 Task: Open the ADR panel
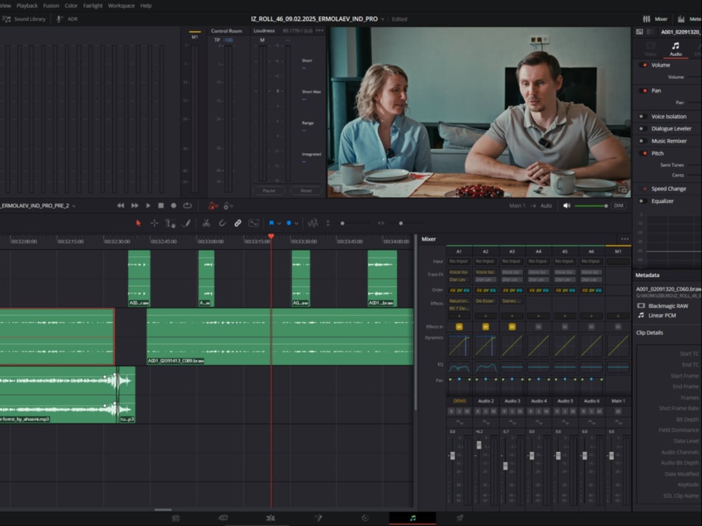(x=67, y=19)
